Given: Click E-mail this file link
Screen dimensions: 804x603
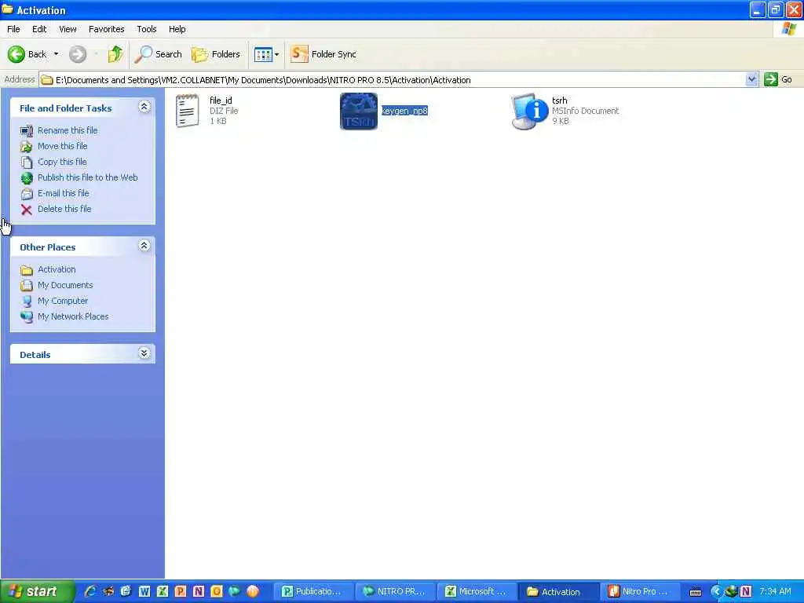Looking at the screenshot, I should tap(63, 193).
